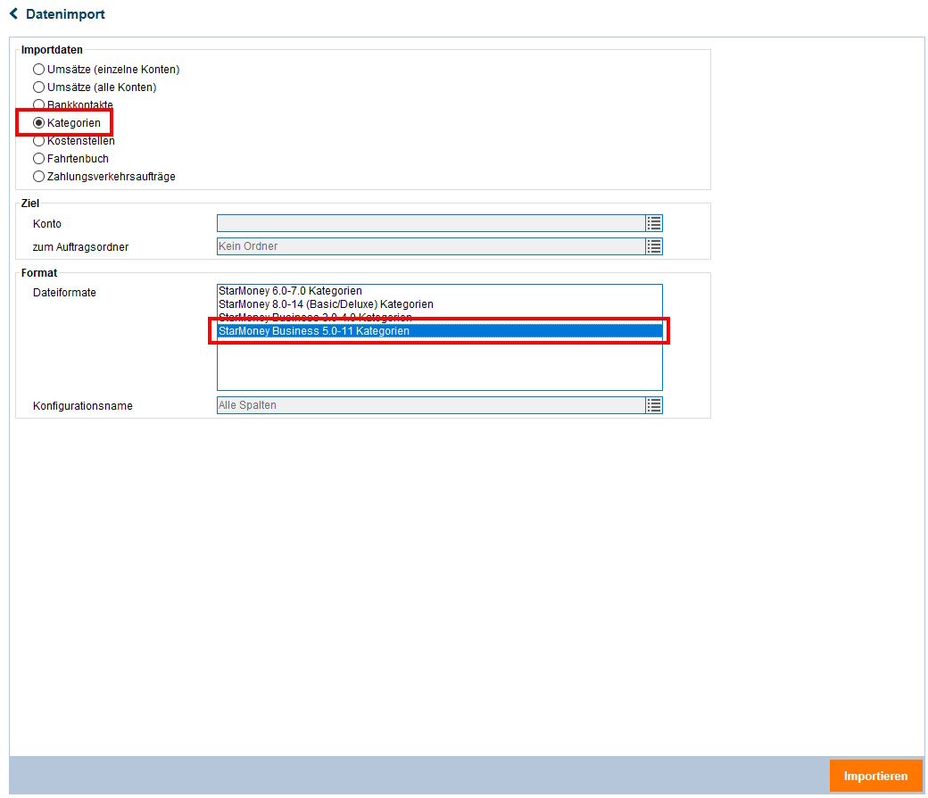Select StarMoney Business 5.0-11 Kategorien format
This screenshot has width=928, height=798.
(440, 331)
